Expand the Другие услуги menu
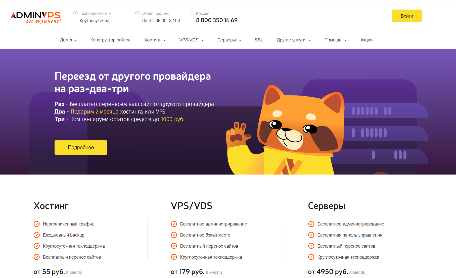 [x=294, y=40]
